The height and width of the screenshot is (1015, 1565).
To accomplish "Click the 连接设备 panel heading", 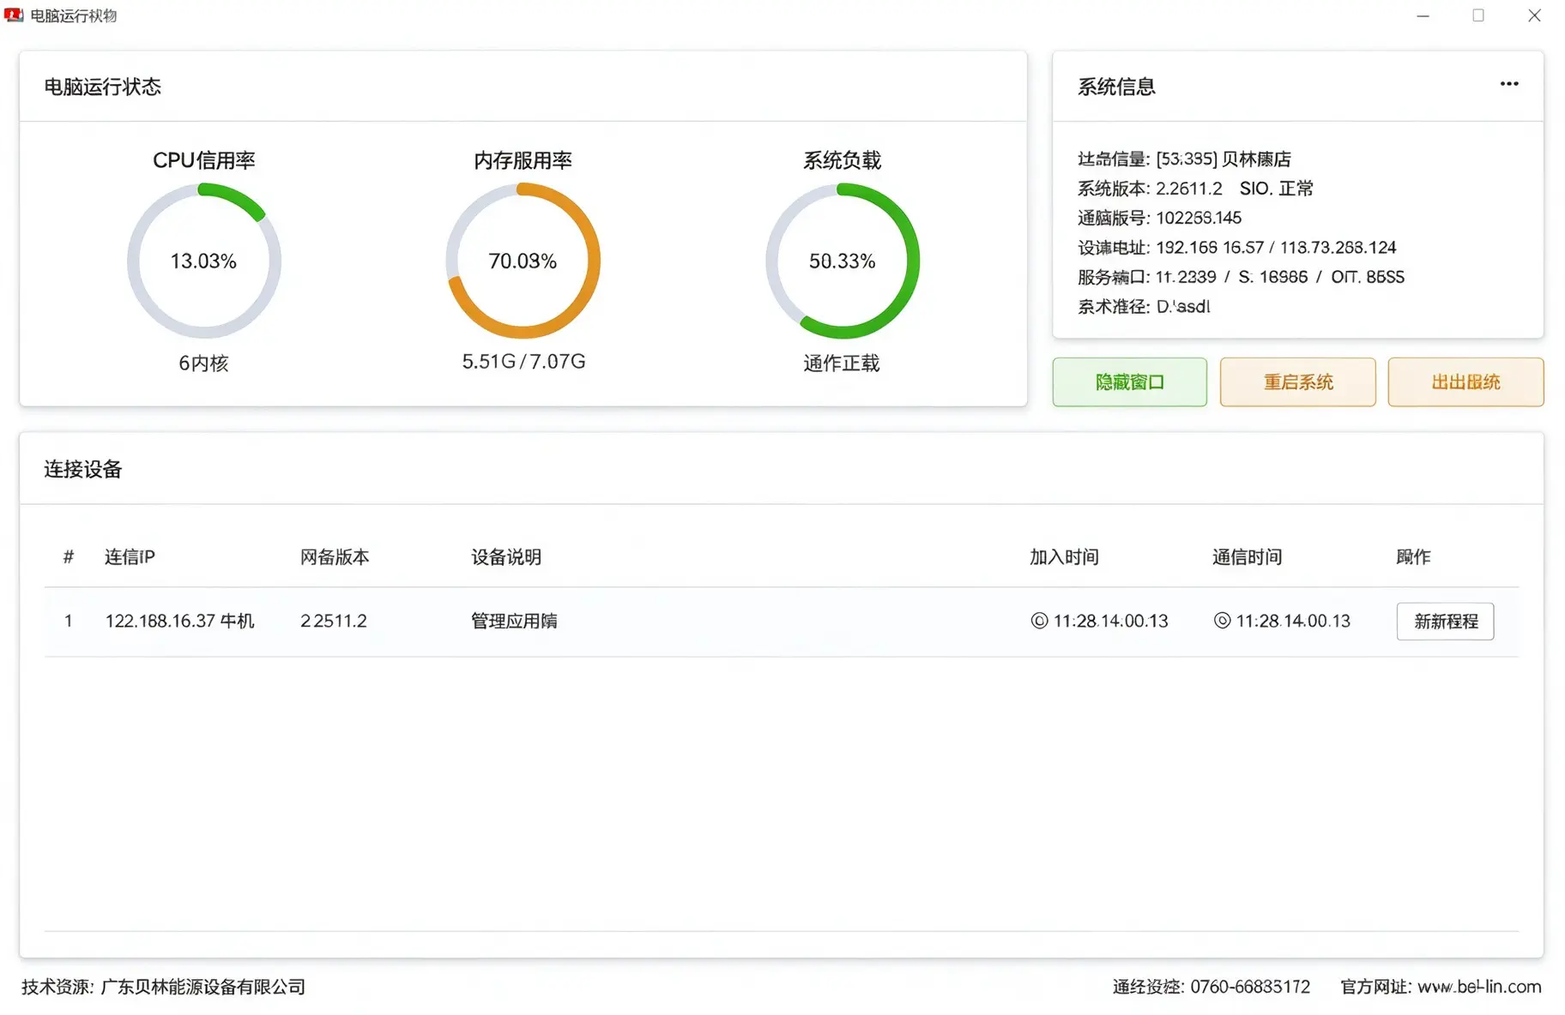I will 83,469.
